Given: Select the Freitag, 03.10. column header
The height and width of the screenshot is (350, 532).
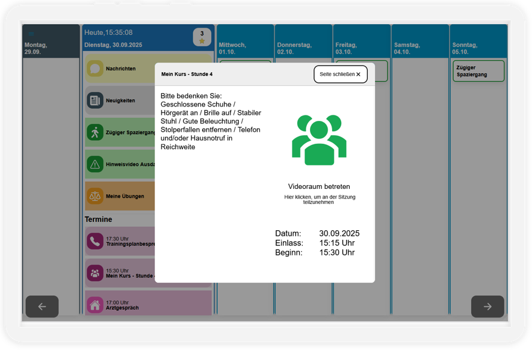Looking at the screenshot, I should coord(362,41).
